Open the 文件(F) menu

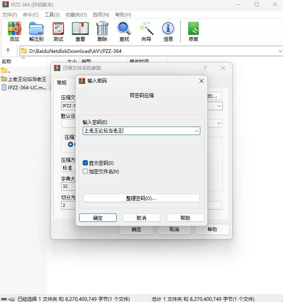[x=10, y=15]
